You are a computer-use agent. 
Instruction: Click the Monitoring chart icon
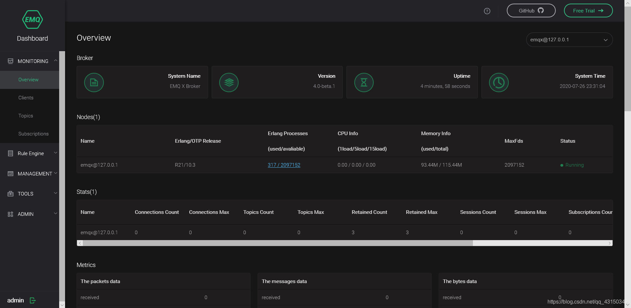11,61
